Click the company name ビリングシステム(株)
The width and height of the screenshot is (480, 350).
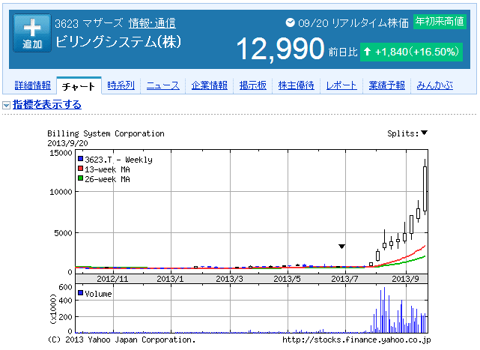point(118,42)
